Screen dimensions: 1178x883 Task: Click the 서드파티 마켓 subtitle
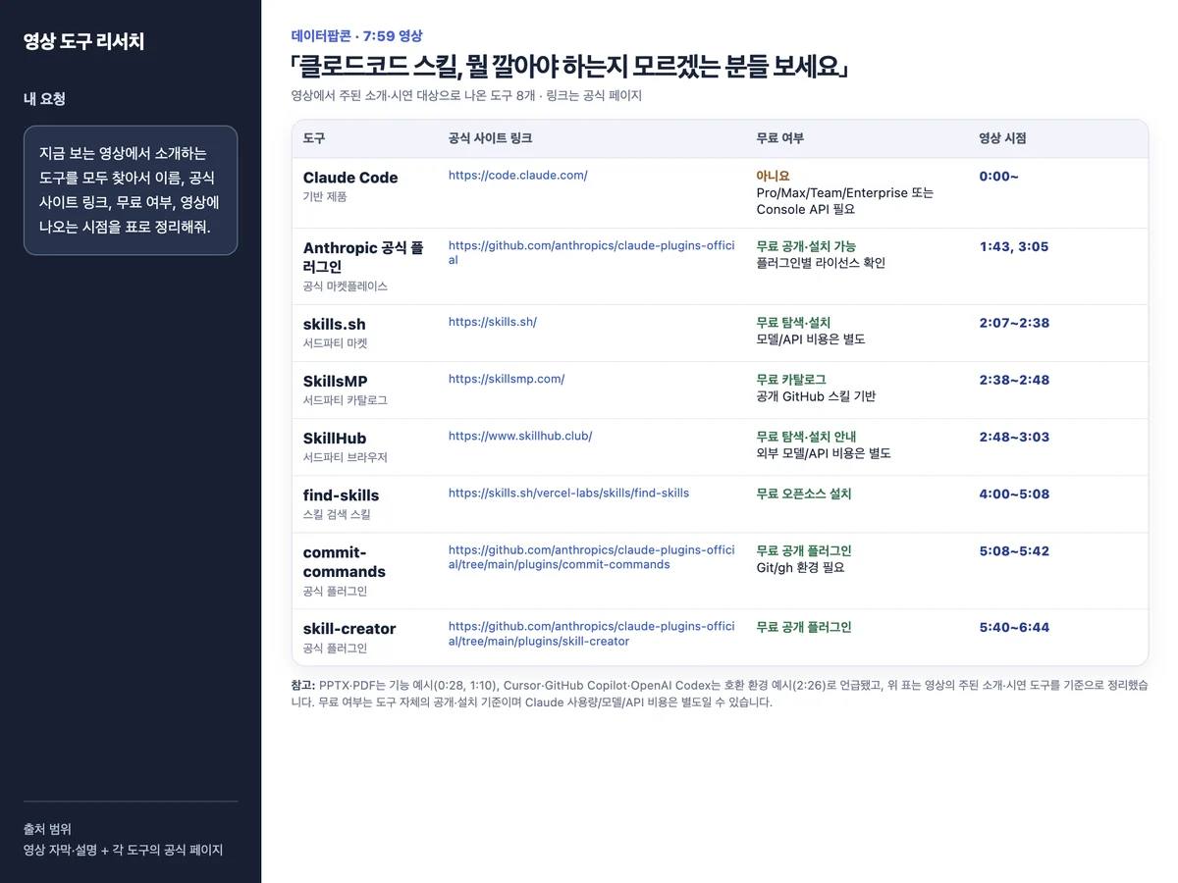pos(336,343)
